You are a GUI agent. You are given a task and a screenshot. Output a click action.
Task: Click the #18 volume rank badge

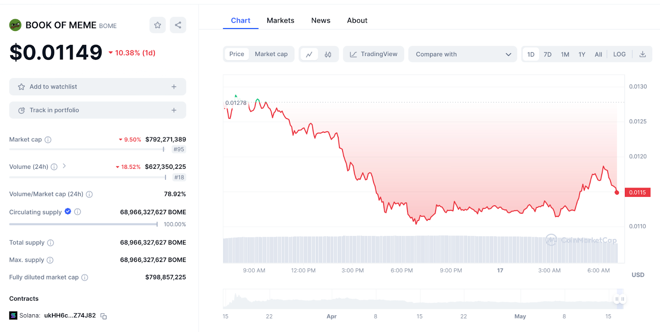179,177
